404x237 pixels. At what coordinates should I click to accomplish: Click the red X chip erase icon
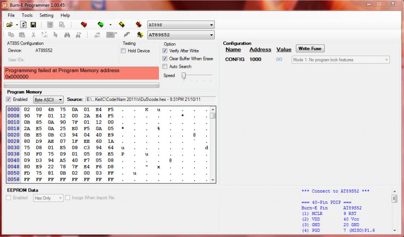coord(138,25)
